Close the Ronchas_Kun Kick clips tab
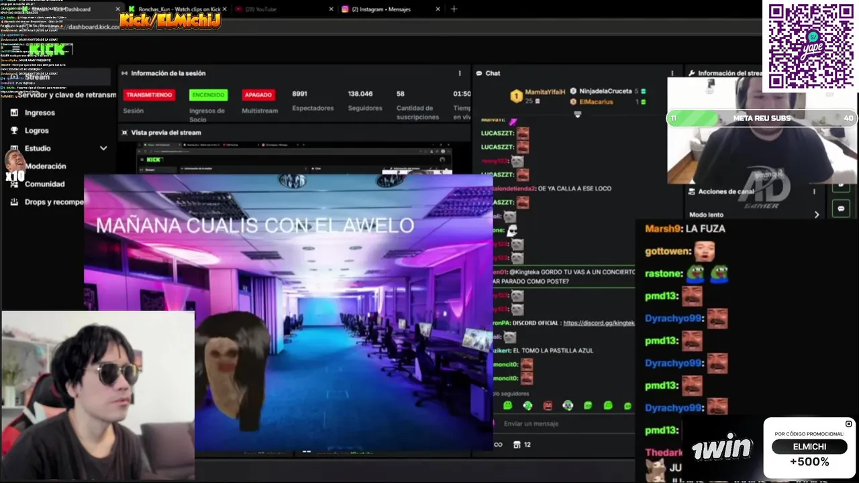The image size is (859, 483). 224,9
